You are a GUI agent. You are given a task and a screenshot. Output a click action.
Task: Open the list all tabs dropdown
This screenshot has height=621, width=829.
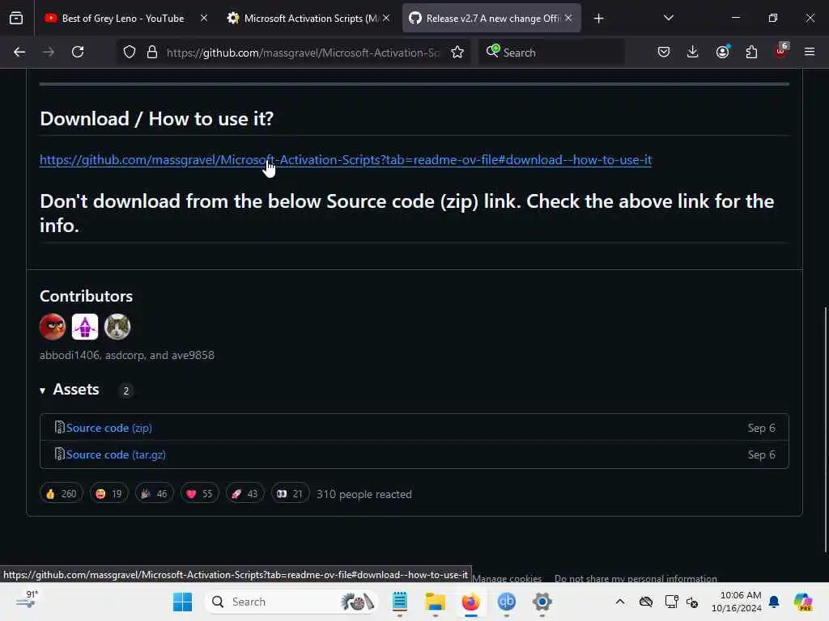668,19
